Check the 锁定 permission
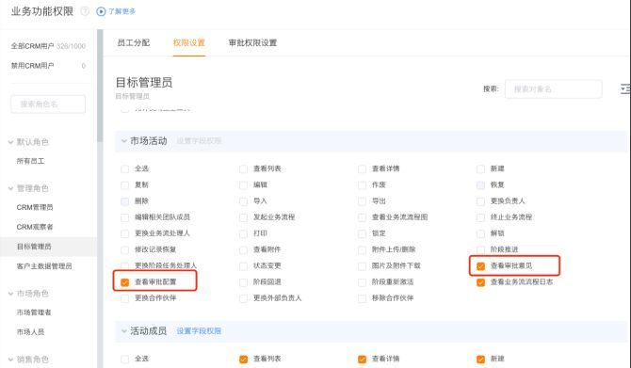 (x=363, y=233)
